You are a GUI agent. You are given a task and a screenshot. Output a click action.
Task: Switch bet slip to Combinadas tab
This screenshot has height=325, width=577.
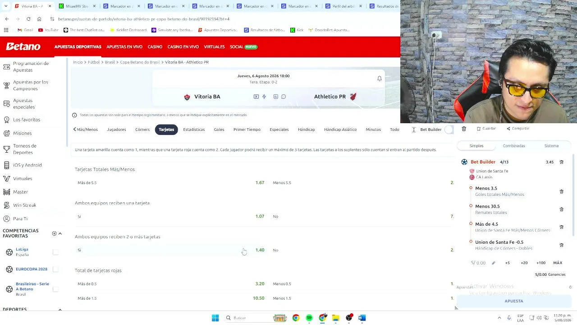[514, 146]
